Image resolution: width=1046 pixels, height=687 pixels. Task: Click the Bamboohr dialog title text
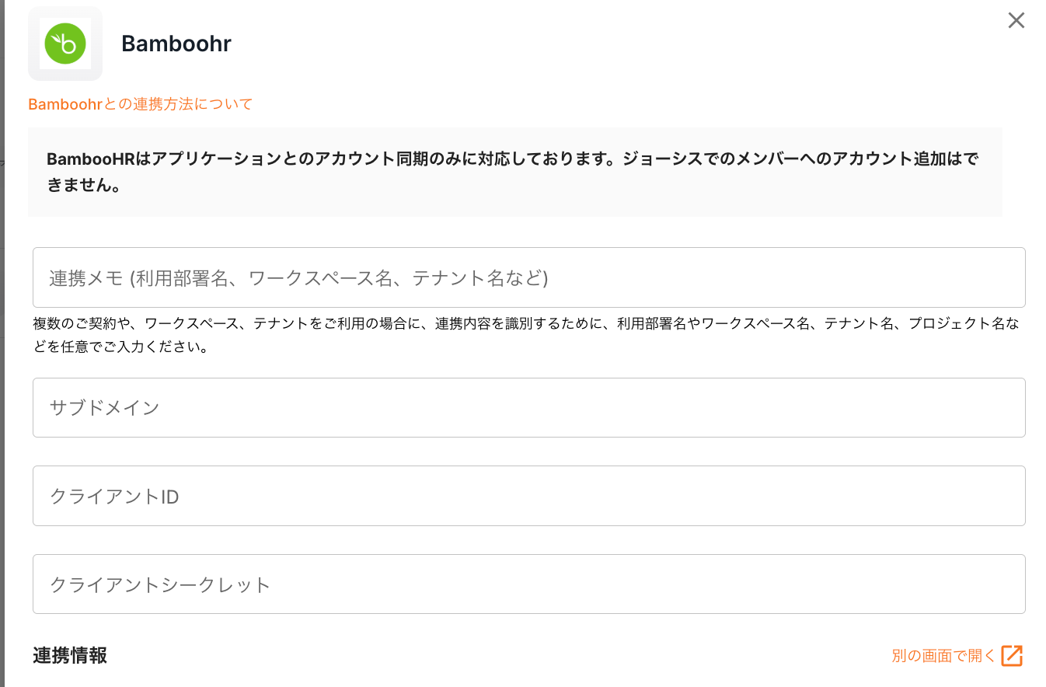click(176, 44)
